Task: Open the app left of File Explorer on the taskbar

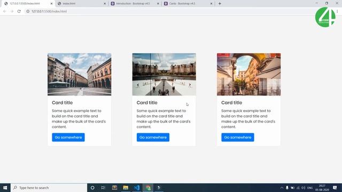Action: click(x=114, y=188)
